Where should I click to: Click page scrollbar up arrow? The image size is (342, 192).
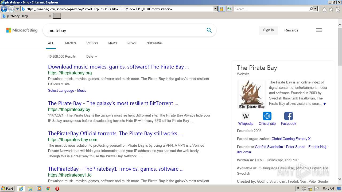click(x=340, y=25)
